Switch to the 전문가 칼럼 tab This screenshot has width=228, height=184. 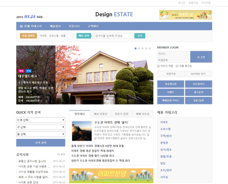coord(122,114)
